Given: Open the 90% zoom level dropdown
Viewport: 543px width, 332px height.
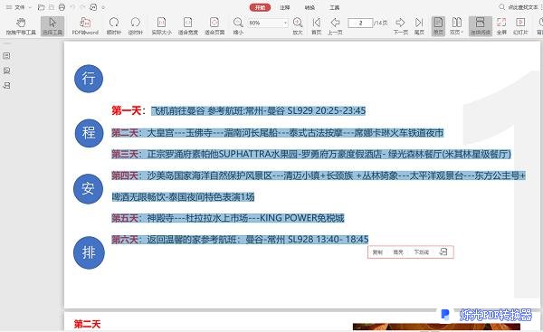Looking at the screenshot, I should (x=286, y=24).
